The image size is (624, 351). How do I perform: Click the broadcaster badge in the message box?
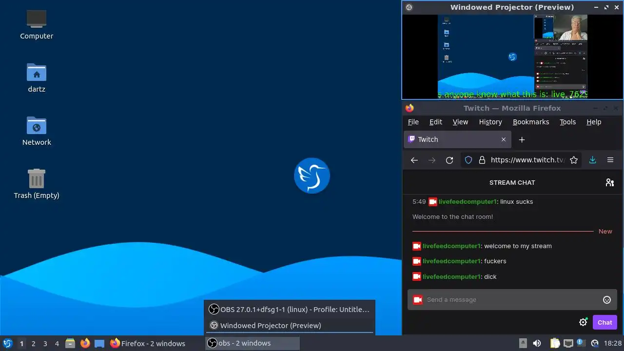click(418, 300)
